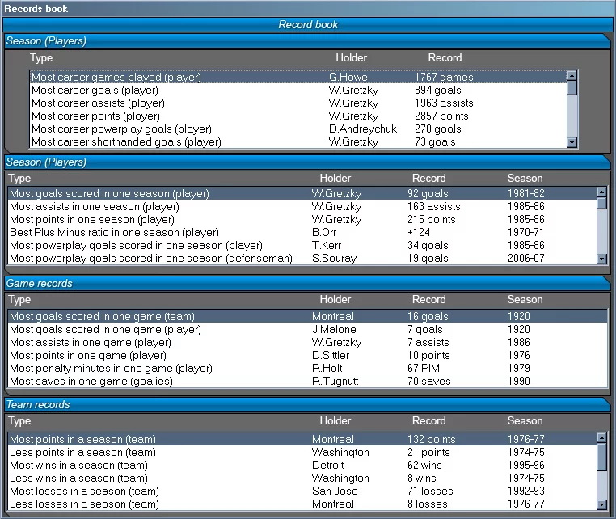Select 'Most saves in one game (goalies)' row

pyautogui.click(x=308, y=381)
